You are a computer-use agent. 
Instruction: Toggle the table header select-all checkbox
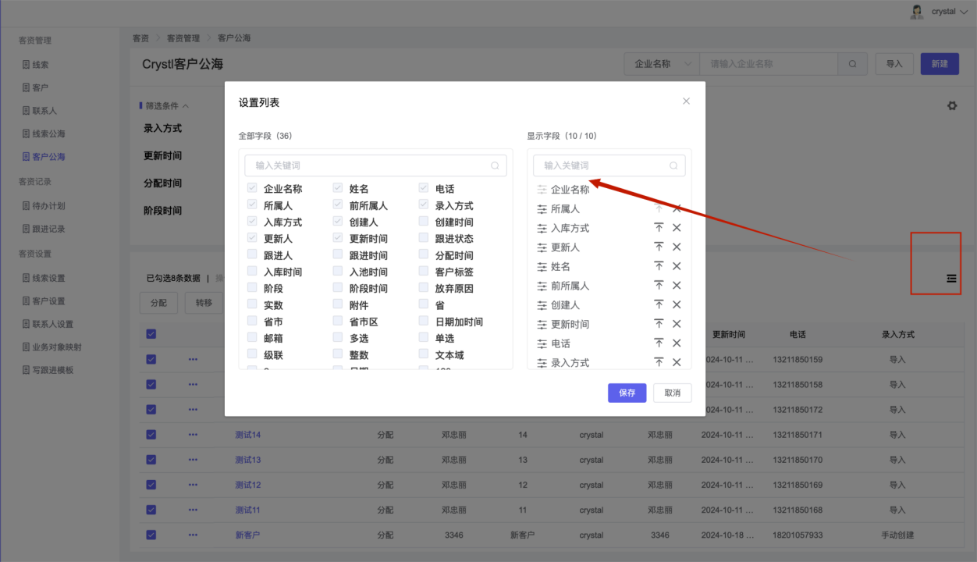coord(151,334)
